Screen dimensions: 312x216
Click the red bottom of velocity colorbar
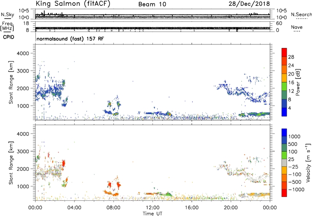(x=284, y=193)
